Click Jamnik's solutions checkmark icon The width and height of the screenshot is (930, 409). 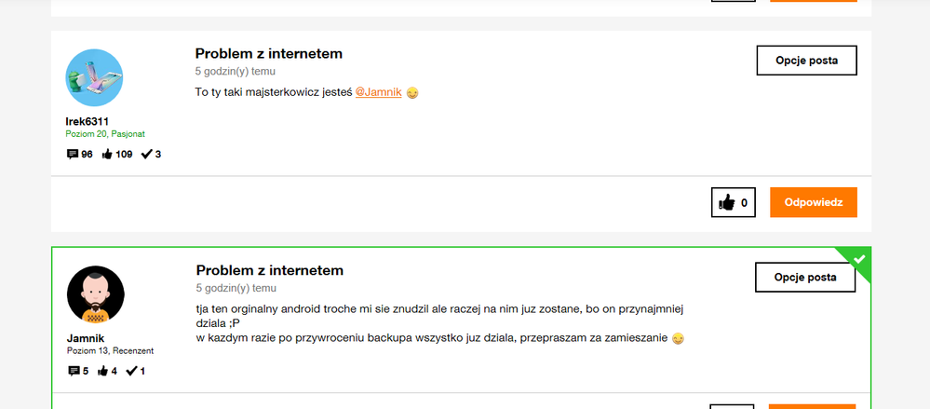coord(131,371)
